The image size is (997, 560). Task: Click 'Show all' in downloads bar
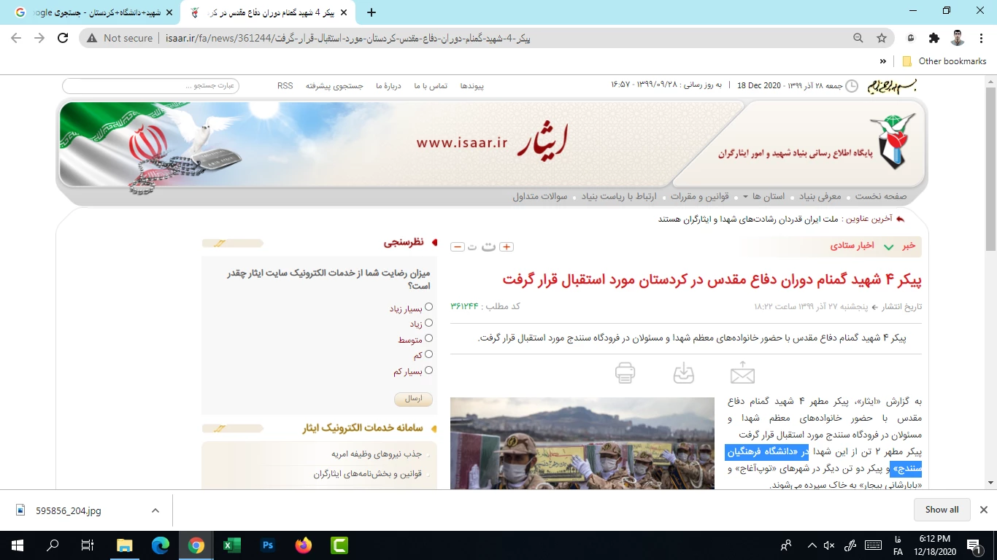942,510
